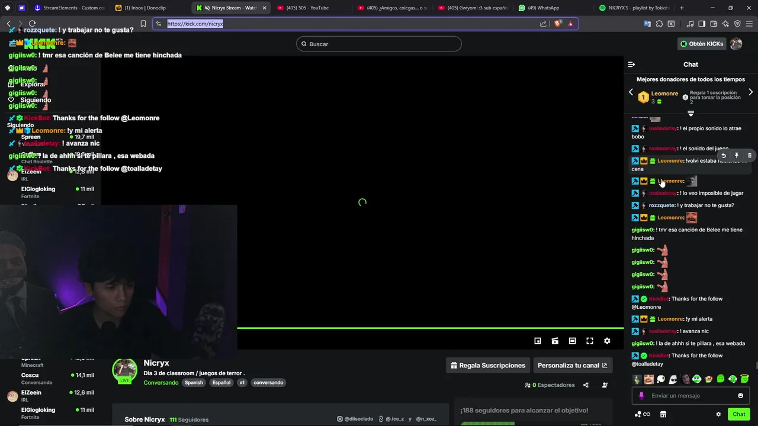Click Obtén KICKs button
Image resolution: width=758 pixels, height=426 pixels.
tap(702, 44)
